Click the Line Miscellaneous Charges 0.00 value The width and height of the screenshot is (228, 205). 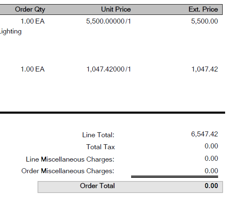(211, 158)
